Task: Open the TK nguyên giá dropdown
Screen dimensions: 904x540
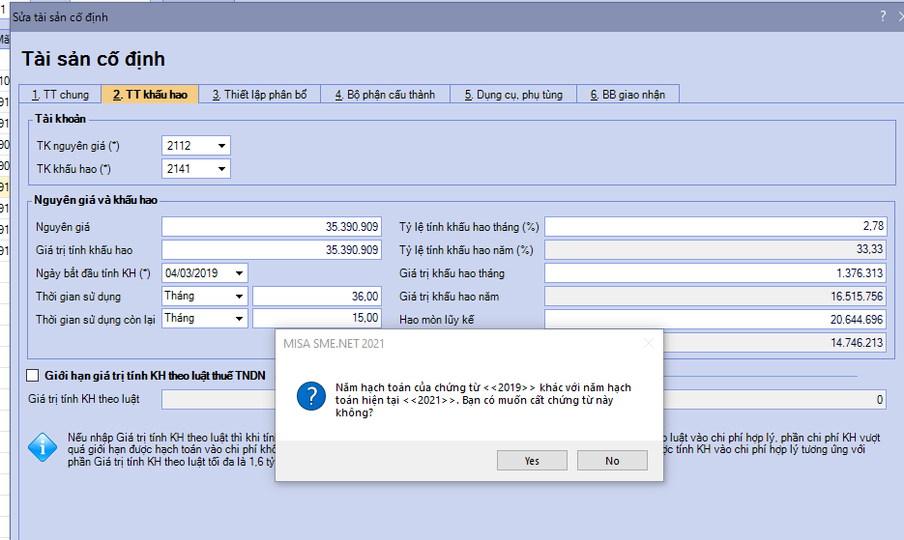Action: click(222, 146)
